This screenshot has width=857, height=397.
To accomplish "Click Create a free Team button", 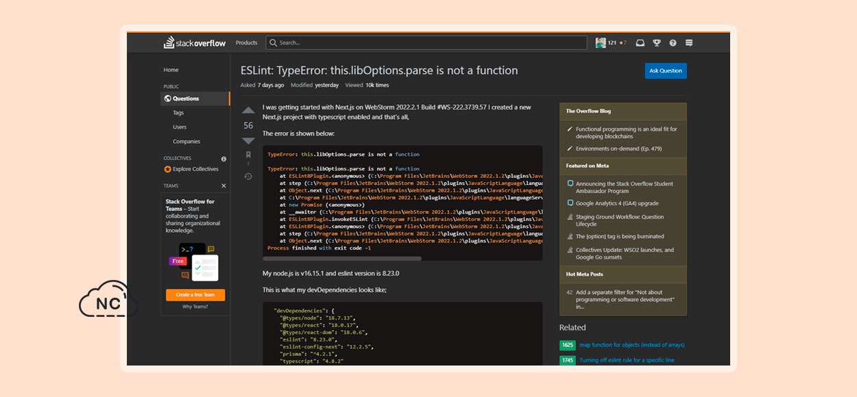I will coord(195,295).
